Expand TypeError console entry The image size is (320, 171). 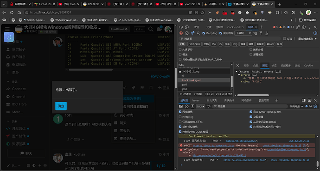pos(185,149)
